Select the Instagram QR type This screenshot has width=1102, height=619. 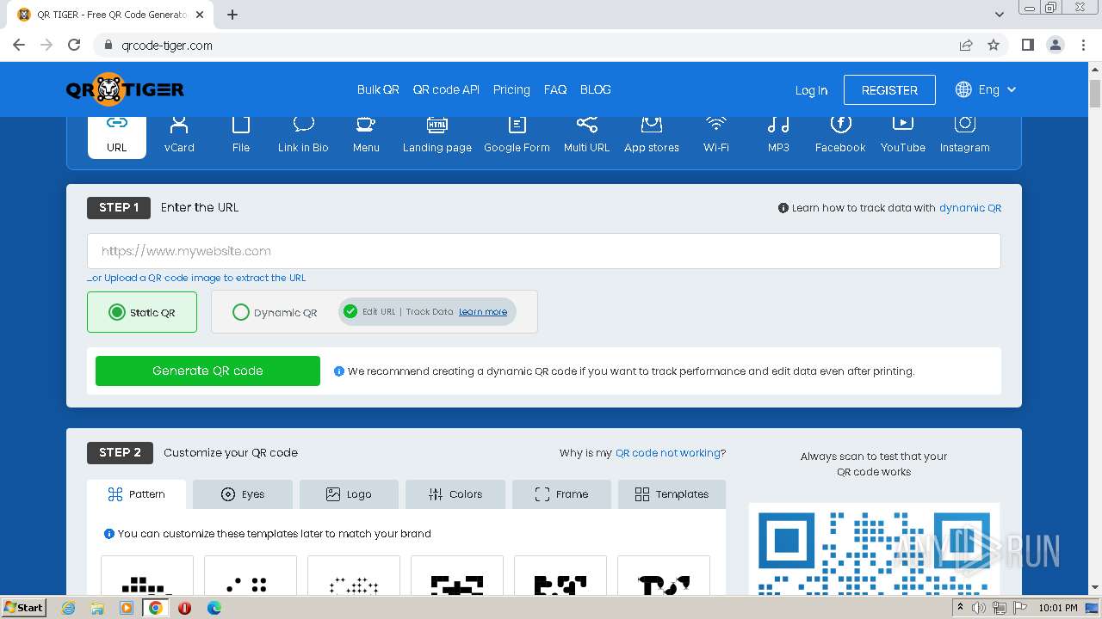point(964,135)
